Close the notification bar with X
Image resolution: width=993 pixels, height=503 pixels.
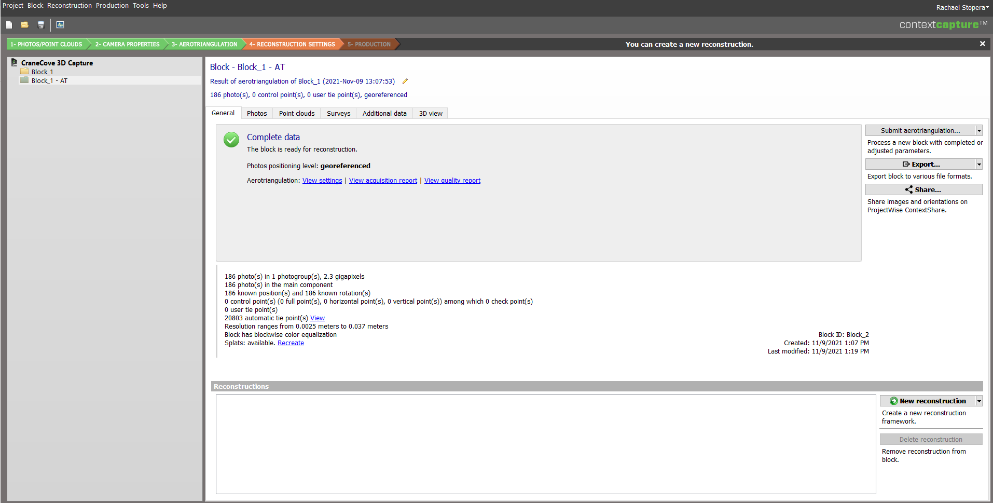click(x=982, y=44)
